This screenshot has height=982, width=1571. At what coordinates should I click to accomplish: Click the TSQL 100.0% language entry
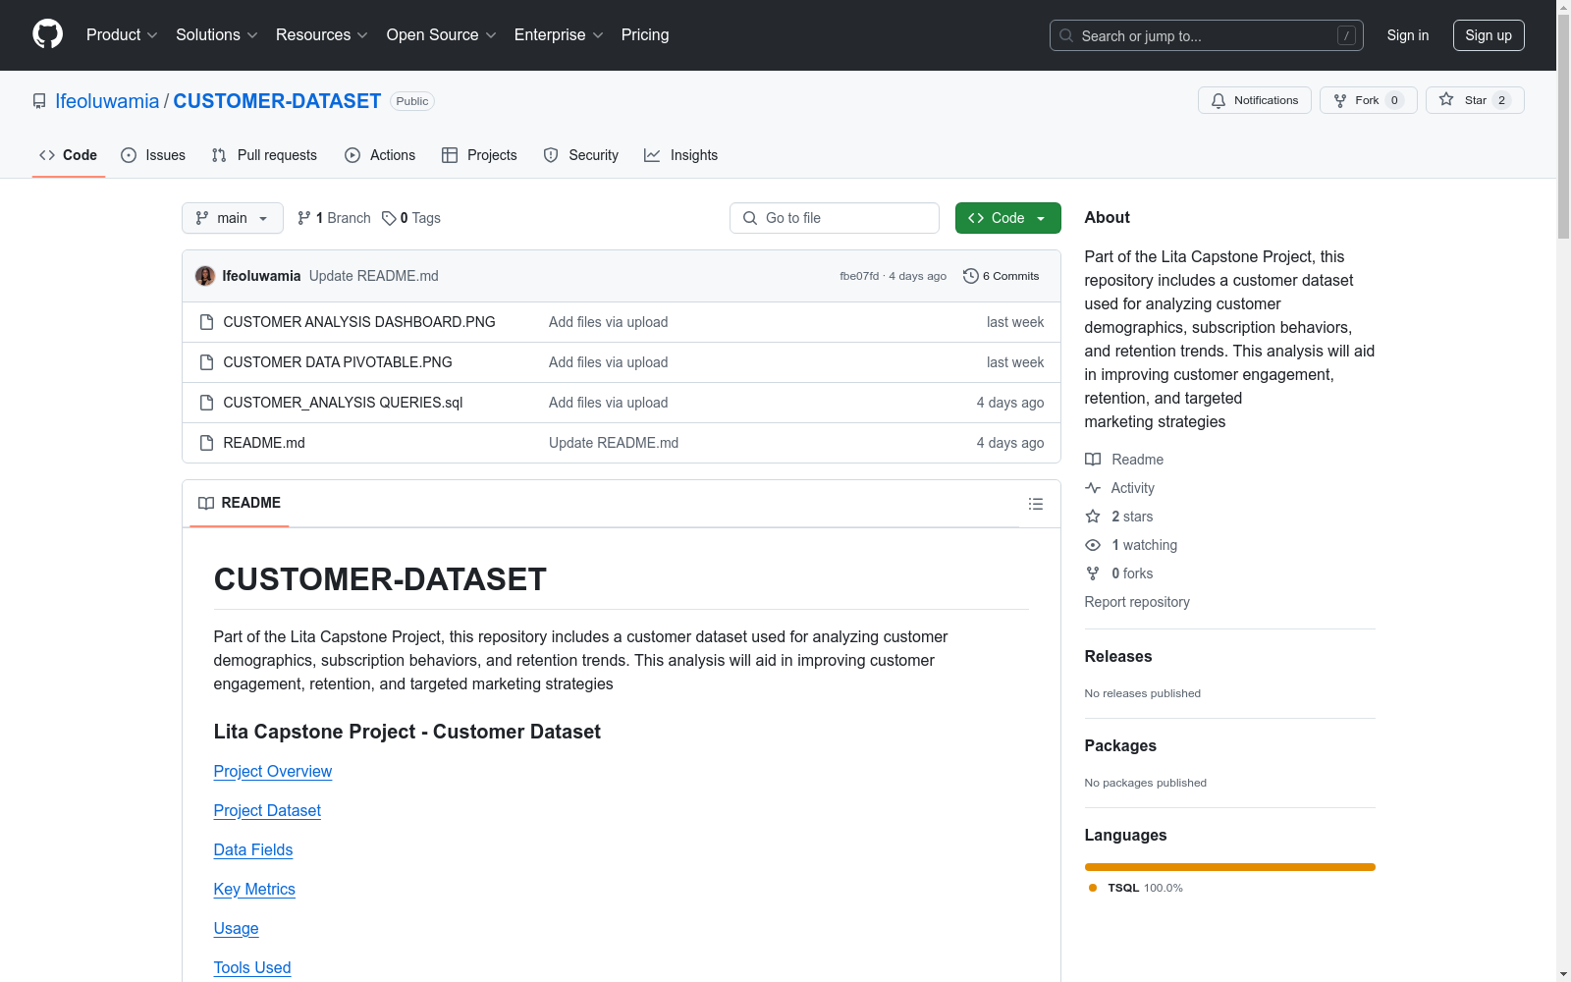click(1136, 888)
